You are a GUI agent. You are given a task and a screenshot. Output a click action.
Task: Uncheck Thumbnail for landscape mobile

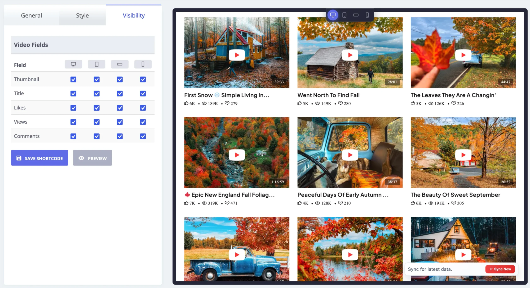[120, 79]
